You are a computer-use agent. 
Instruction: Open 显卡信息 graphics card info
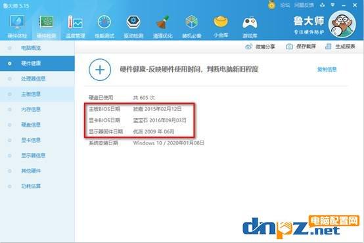point(37,140)
